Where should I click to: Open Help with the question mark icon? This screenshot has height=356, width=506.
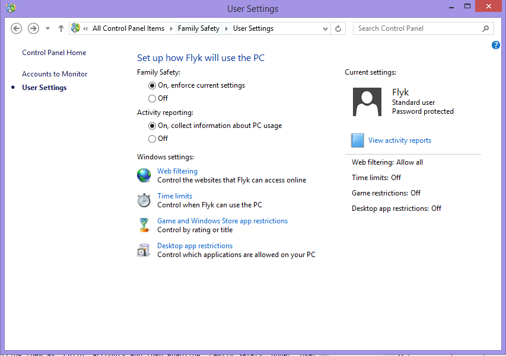[x=496, y=45]
